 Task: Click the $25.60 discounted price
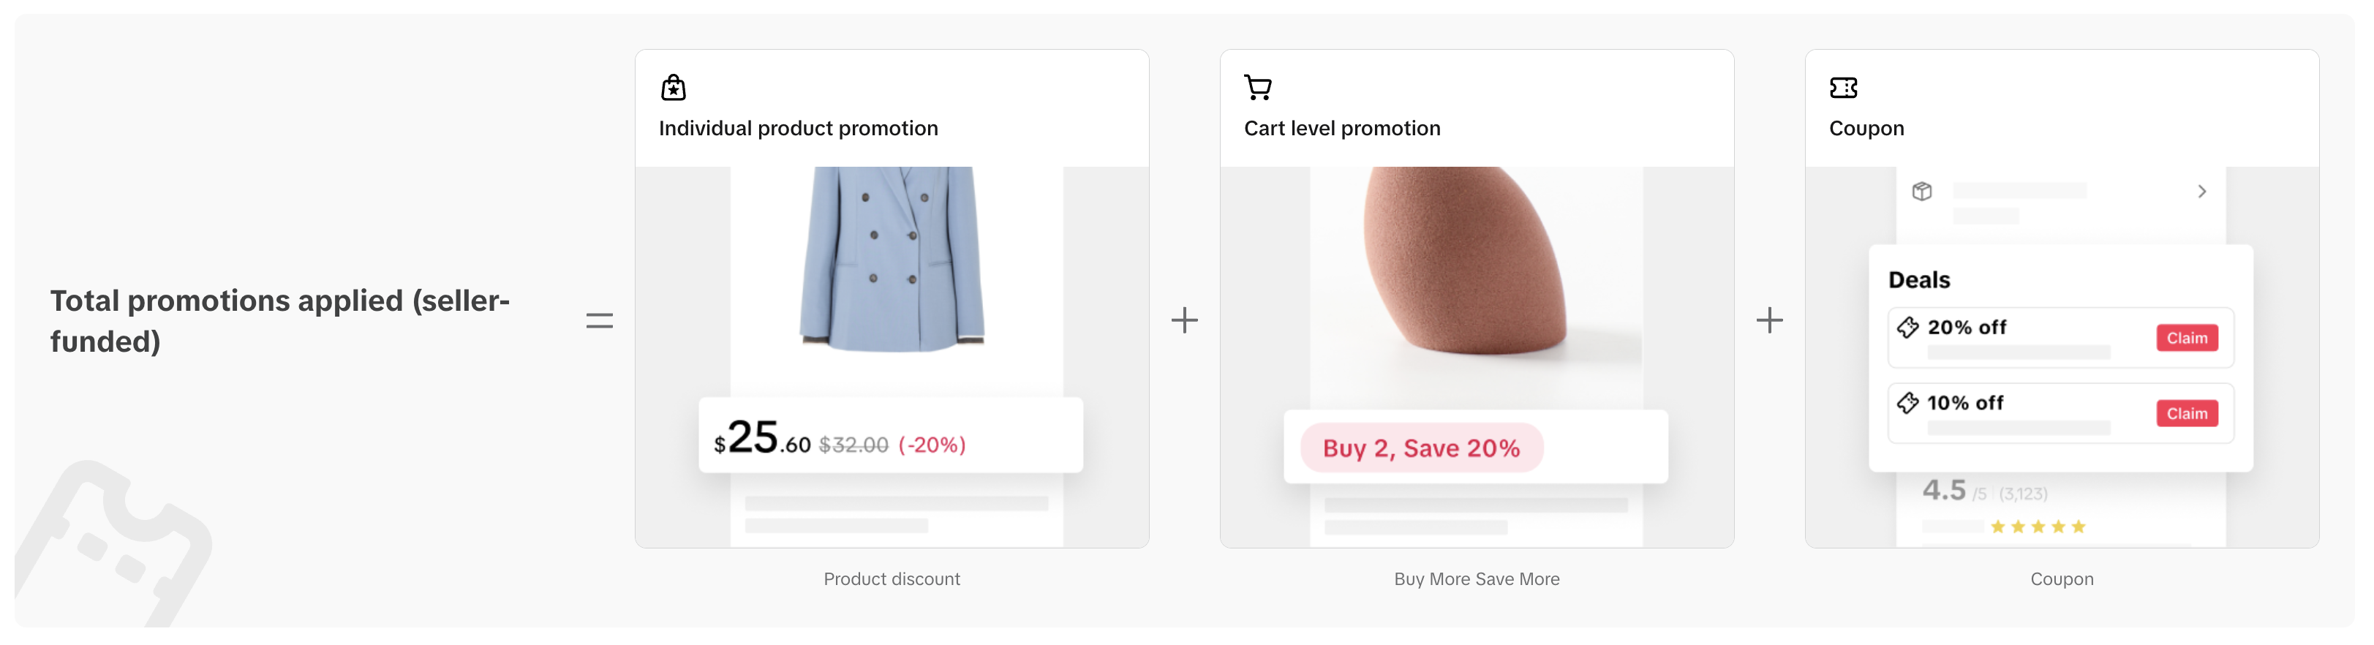click(762, 439)
